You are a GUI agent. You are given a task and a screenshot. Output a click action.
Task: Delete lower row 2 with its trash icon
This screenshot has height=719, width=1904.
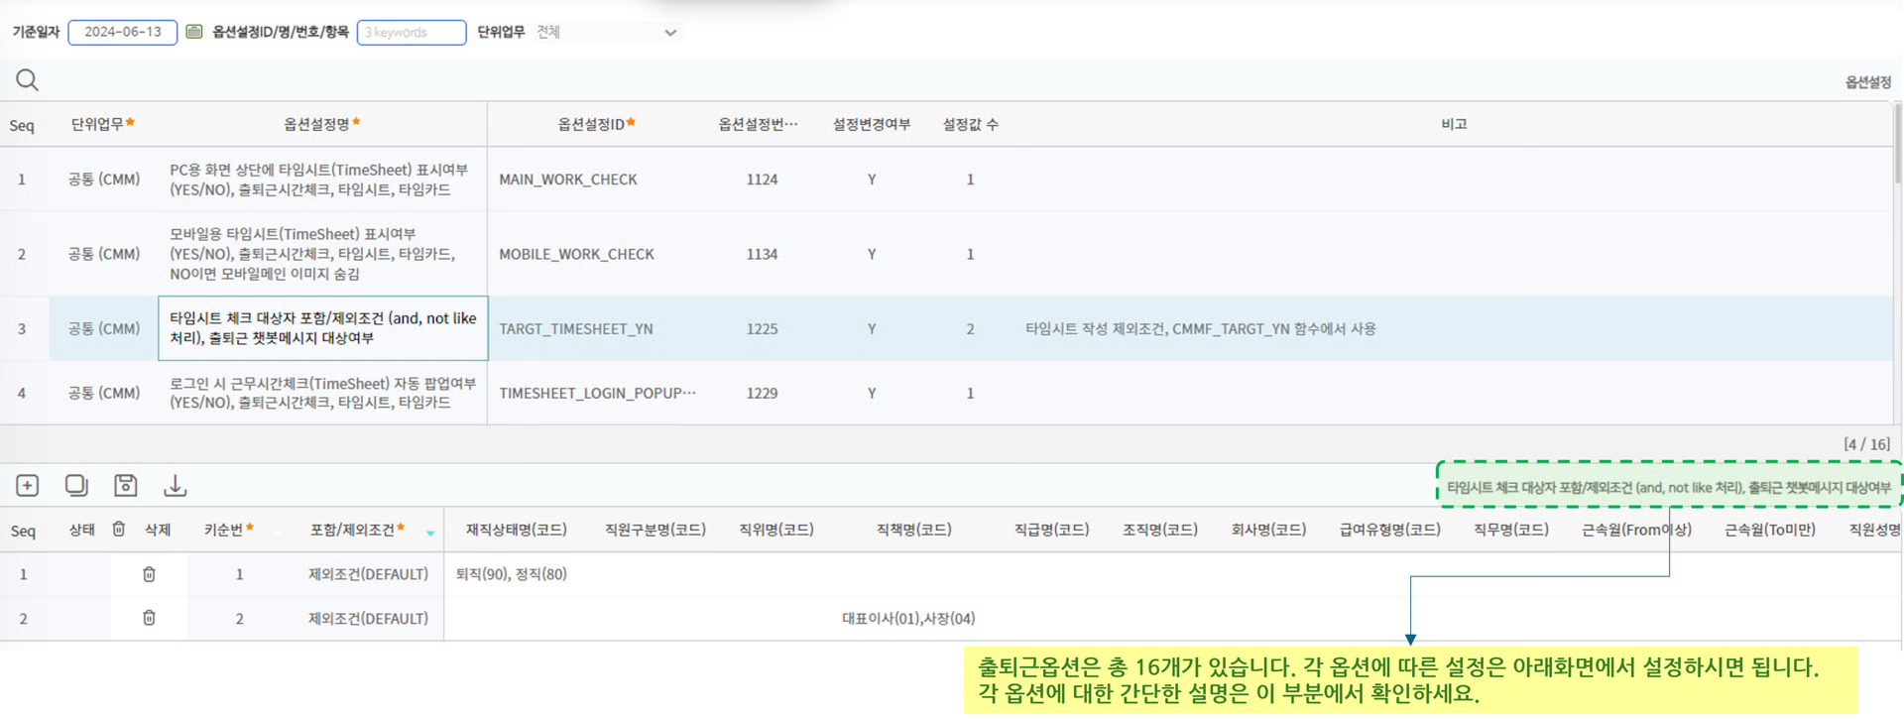pyautogui.click(x=149, y=618)
